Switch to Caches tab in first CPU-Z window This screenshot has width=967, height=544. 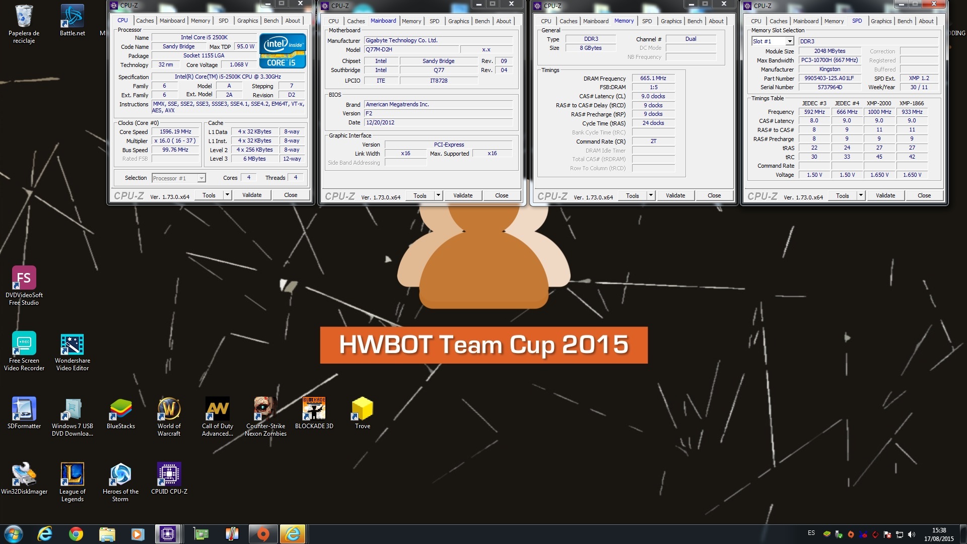click(145, 21)
